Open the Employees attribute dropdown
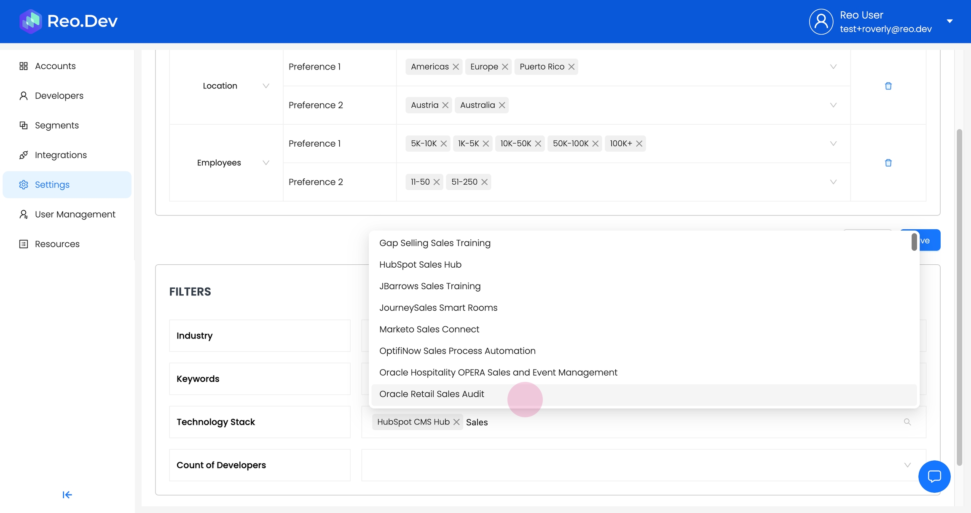Screen dimensions: 971x513 click(x=266, y=163)
